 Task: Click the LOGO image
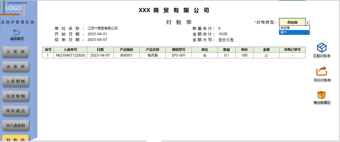point(14,9)
